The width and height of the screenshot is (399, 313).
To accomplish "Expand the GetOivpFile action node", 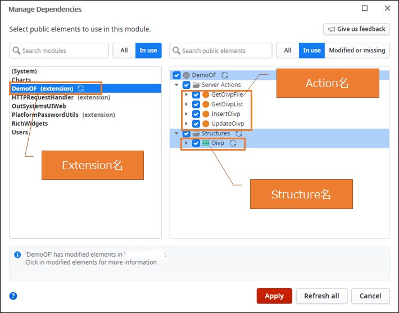I will (186, 95).
